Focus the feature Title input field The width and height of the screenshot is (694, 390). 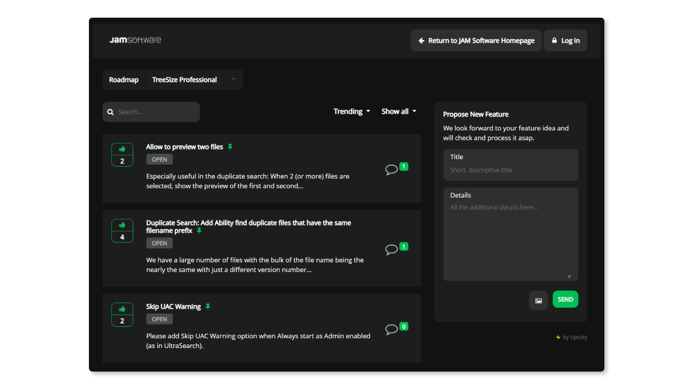tap(510, 170)
